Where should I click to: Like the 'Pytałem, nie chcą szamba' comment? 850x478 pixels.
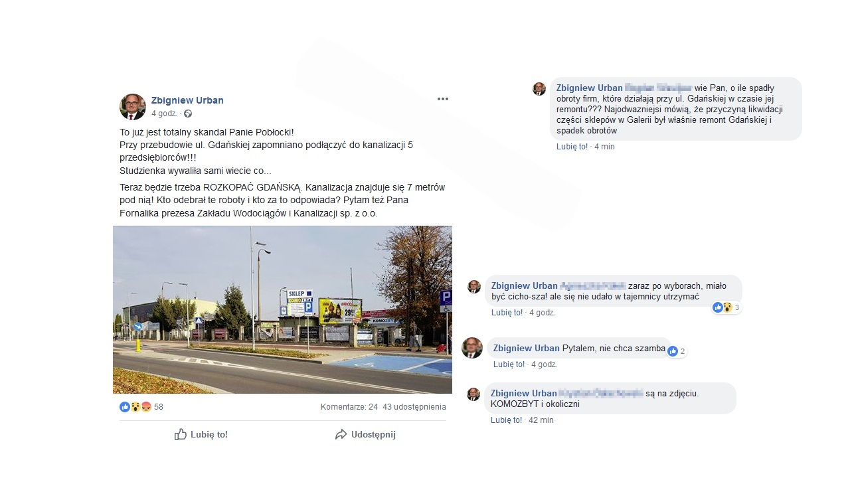point(509,364)
